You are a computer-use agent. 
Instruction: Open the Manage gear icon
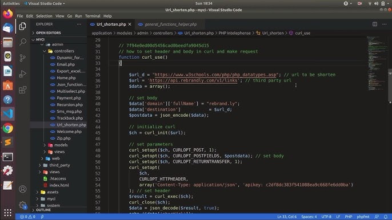coord(23,205)
